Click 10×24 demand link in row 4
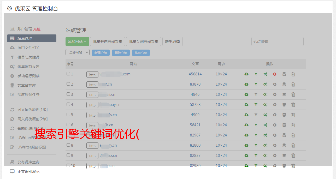Image resolution: width=336 pixels, height=179 pixels. click(221, 105)
